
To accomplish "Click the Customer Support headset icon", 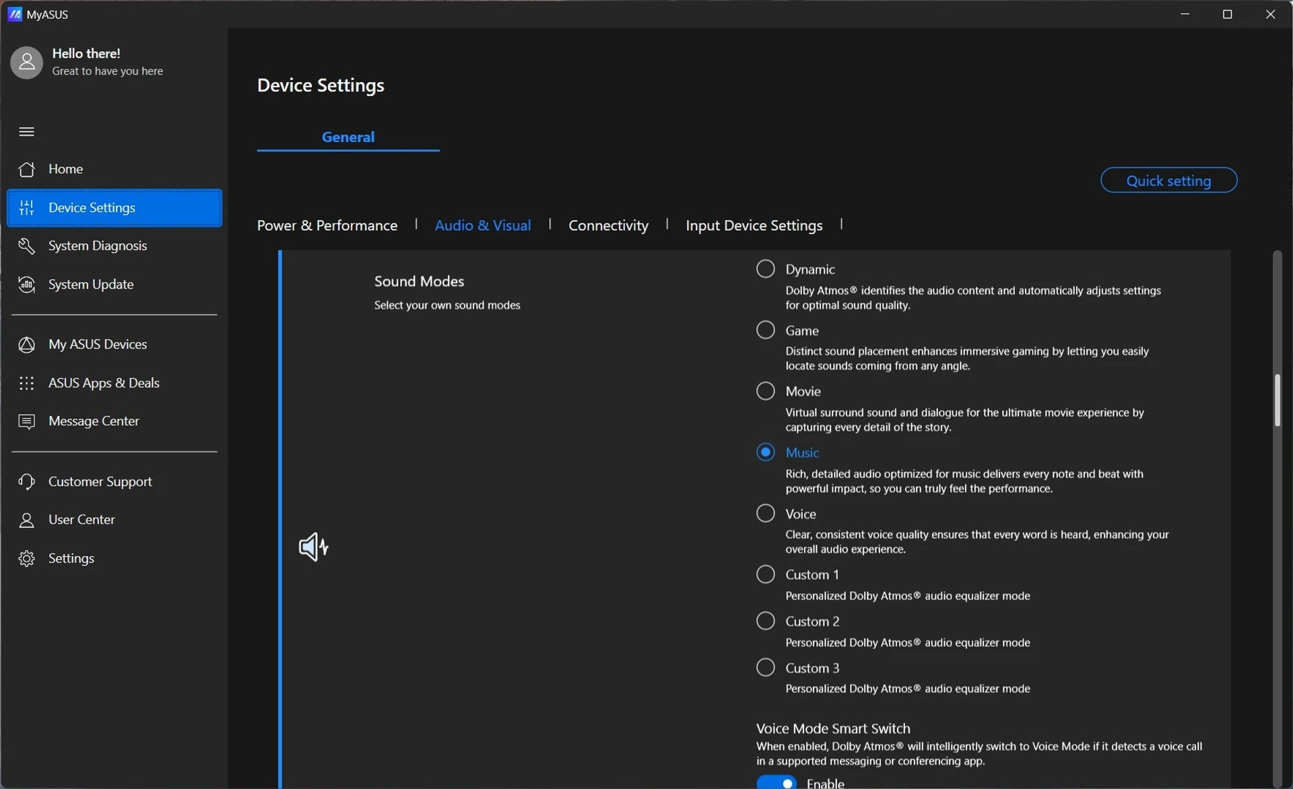I will coord(26,482).
